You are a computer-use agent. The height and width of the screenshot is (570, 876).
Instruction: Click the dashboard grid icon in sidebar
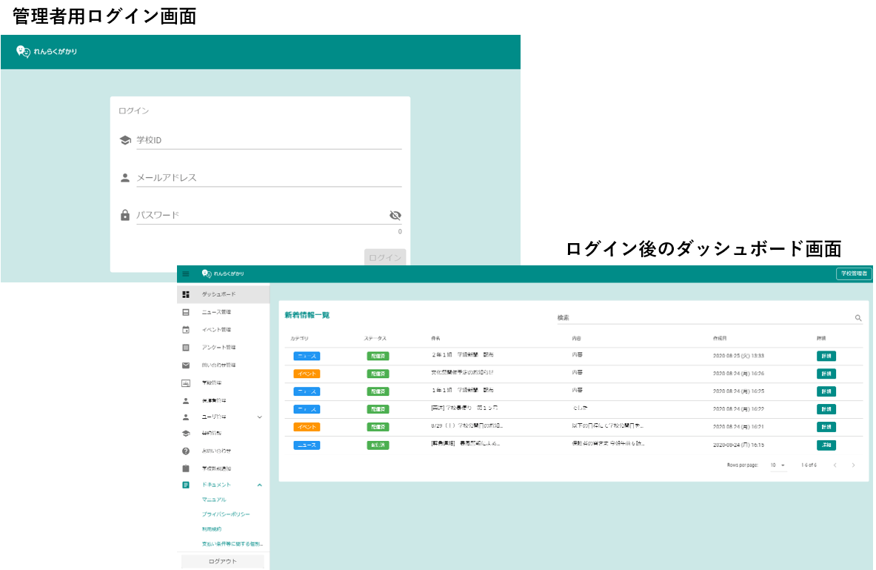coord(186,295)
